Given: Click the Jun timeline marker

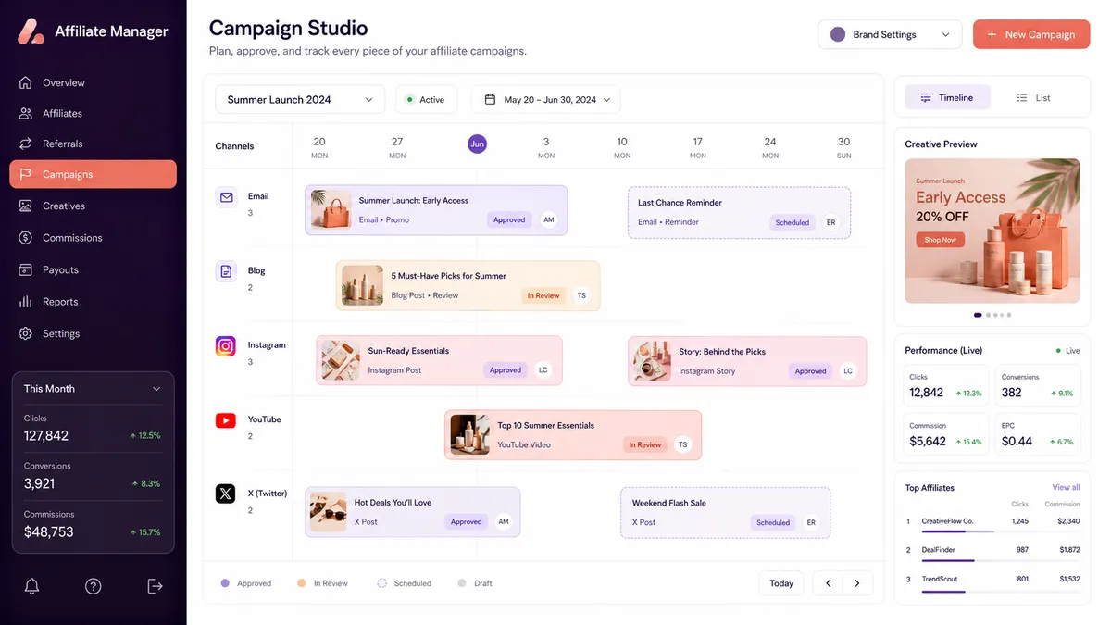Looking at the screenshot, I should (x=477, y=144).
